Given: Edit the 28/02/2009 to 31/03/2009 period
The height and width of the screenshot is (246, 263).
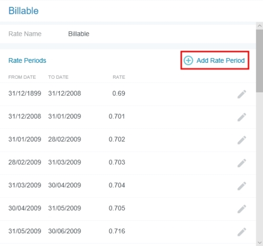Looking at the screenshot, I should pyautogui.click(x=242, y=163).
